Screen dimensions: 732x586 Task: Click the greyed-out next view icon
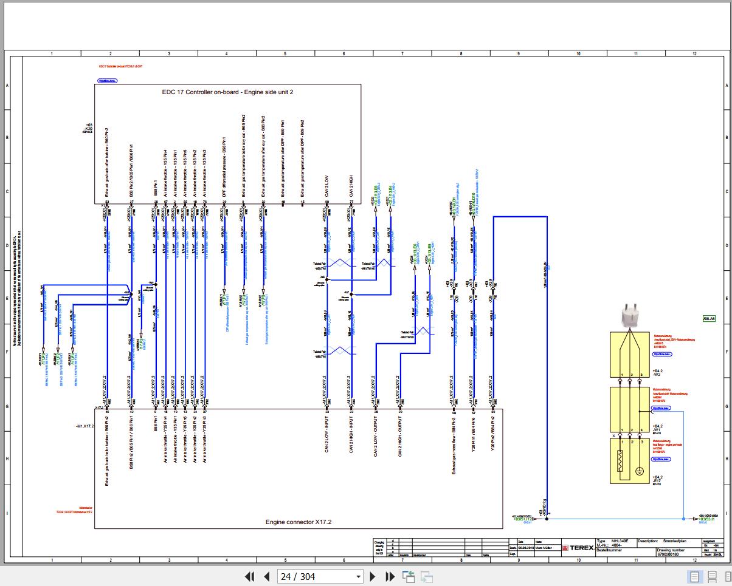[427, 576]
